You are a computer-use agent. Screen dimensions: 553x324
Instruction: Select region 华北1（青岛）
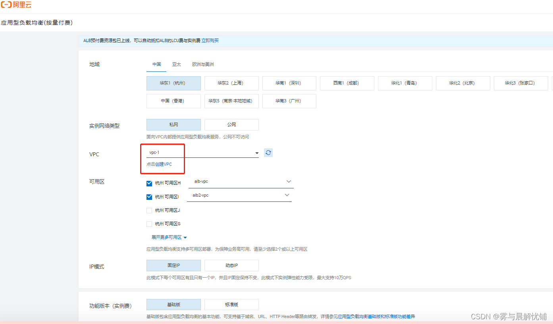(x=405, y=83)
